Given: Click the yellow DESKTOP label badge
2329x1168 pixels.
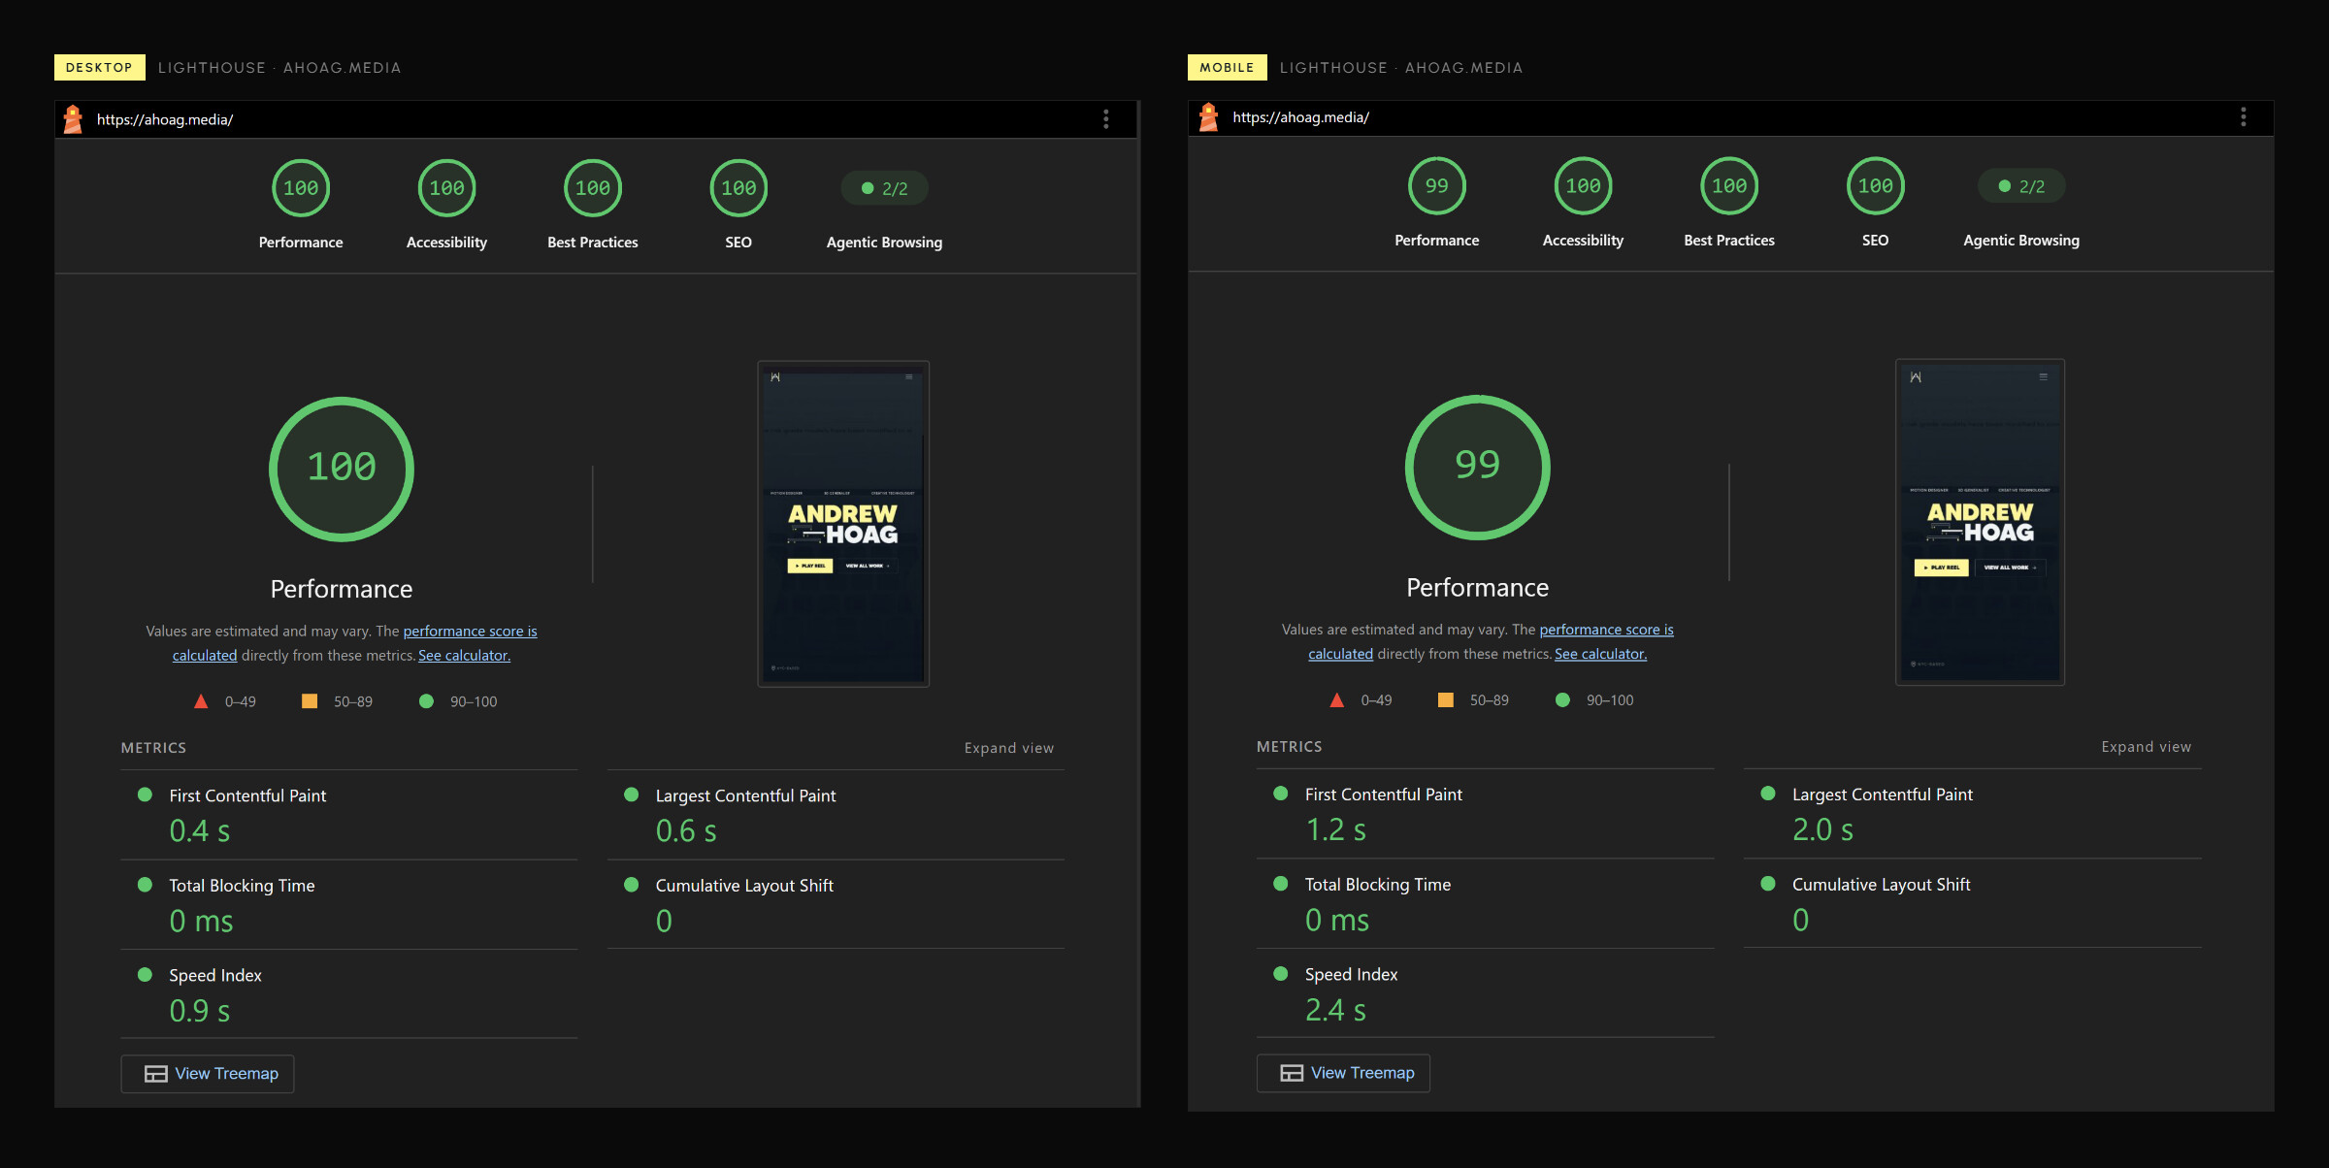Looking at the screenshot, I should pos(99,67).
